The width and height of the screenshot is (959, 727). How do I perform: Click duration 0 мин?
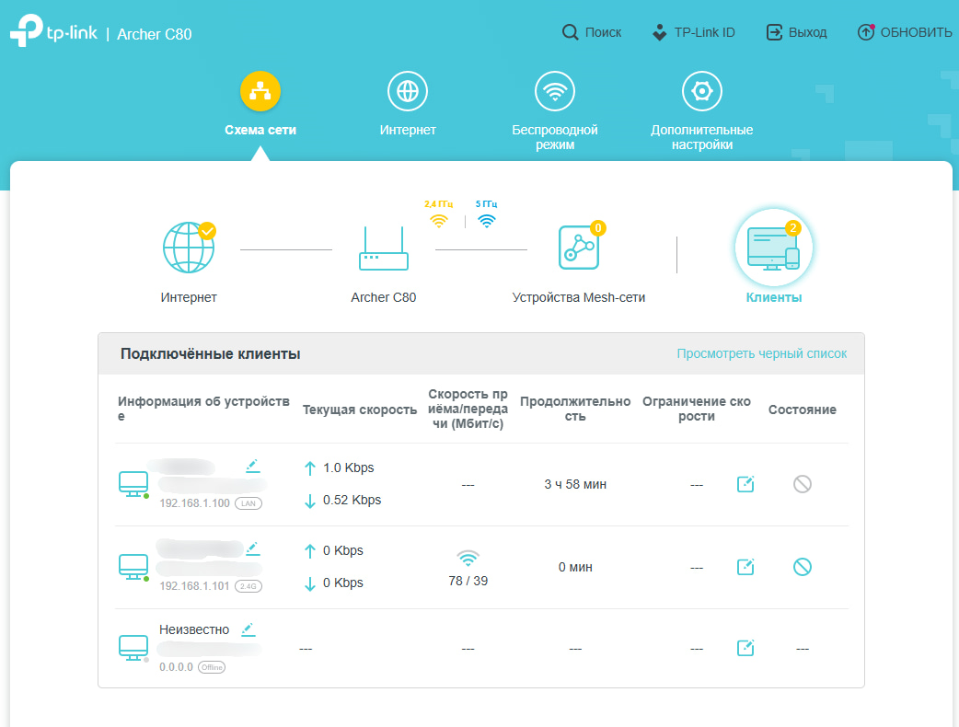tap(575, 567)
